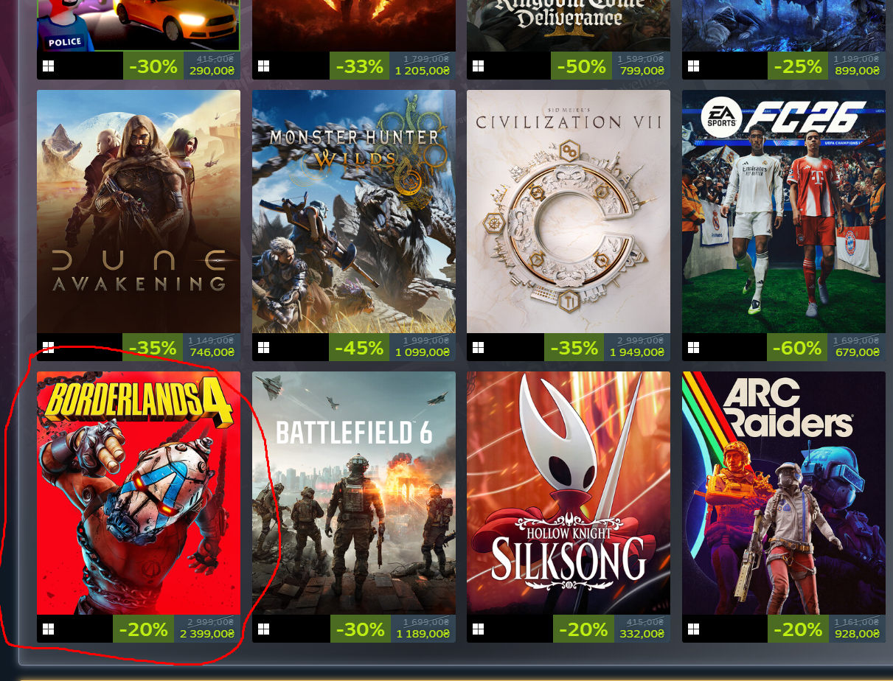Image resolution: width=893 pixels, height=681 pixels.
Task: Select the Monster Hunter Wilds cover
Action: click(354, 212)
